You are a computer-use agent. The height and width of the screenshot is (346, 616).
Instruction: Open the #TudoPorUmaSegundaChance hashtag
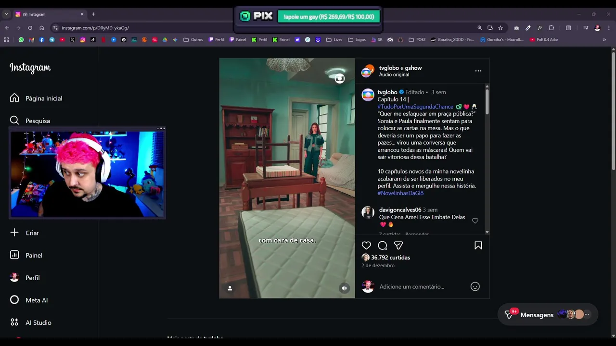coord(415,107)
